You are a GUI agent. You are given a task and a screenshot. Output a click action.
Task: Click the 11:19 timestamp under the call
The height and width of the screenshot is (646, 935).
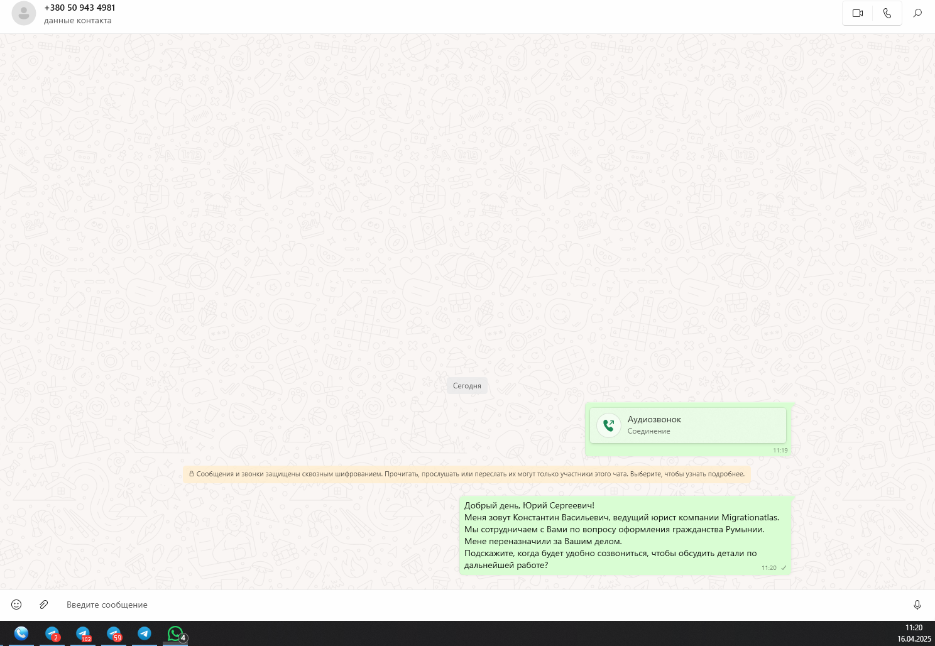point(780,451)
